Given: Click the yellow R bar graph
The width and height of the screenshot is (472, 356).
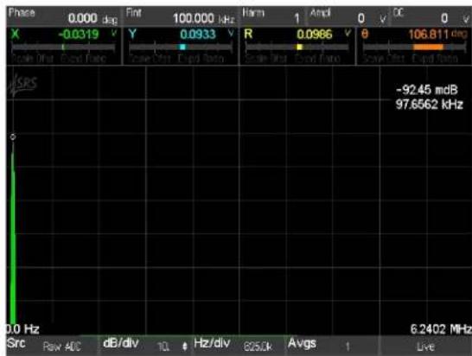Looking at the screenshot, I should (x=297, y=47).
